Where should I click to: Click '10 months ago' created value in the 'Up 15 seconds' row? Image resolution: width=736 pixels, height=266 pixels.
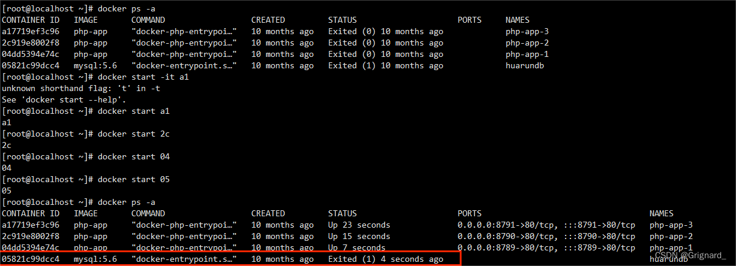tap(283, 236)
